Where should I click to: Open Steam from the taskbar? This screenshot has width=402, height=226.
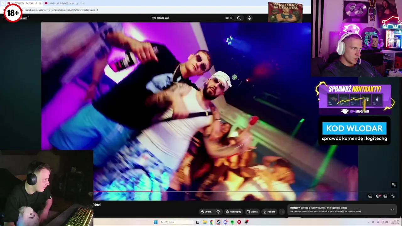(218, 222)
